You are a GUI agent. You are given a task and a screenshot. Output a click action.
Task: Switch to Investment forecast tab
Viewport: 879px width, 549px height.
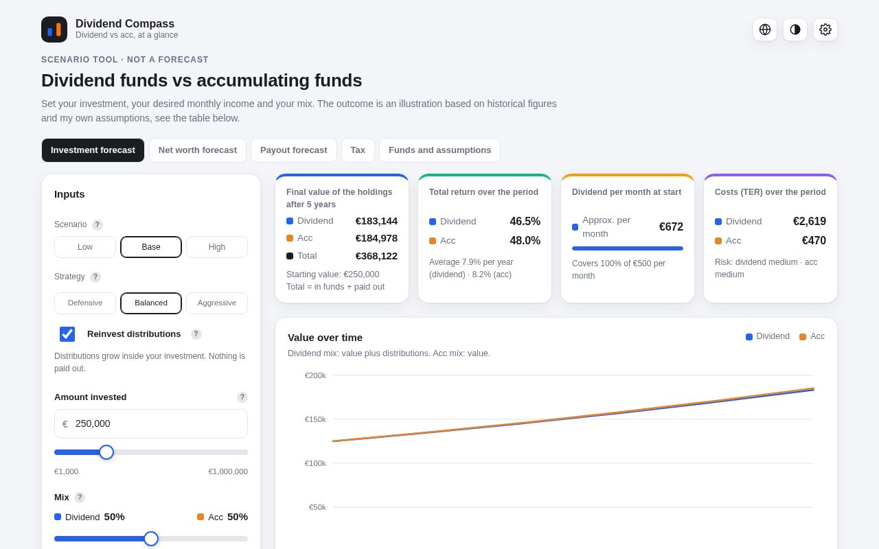click(93, 150)
